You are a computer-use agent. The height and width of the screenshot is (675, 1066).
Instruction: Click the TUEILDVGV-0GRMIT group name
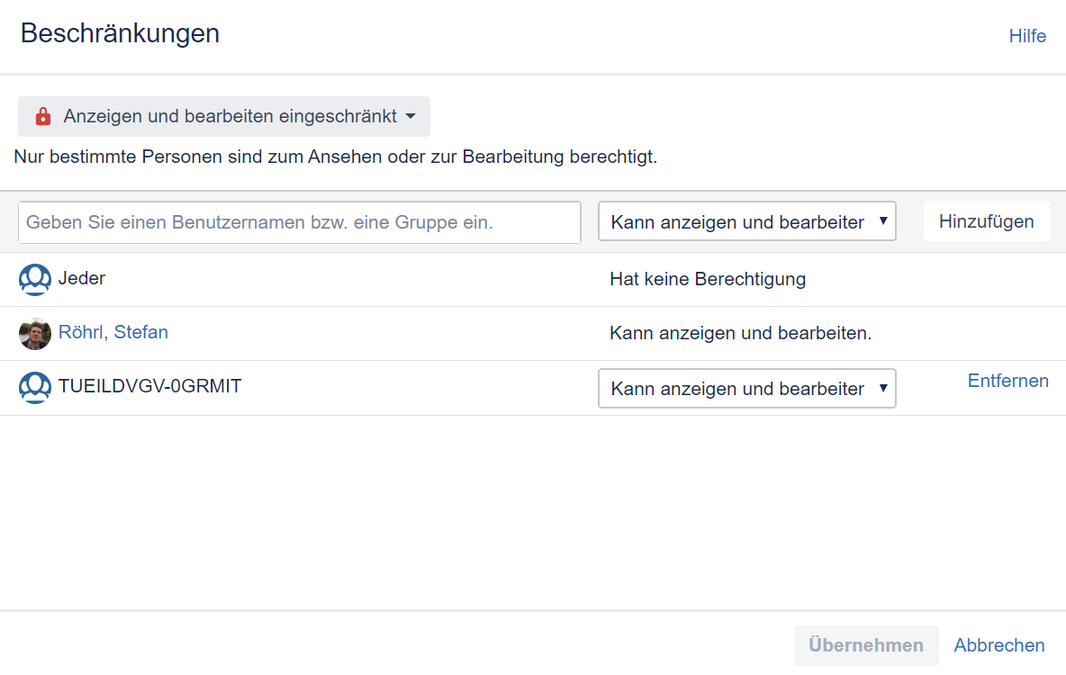pyautogui.click(x=150, y=386)
